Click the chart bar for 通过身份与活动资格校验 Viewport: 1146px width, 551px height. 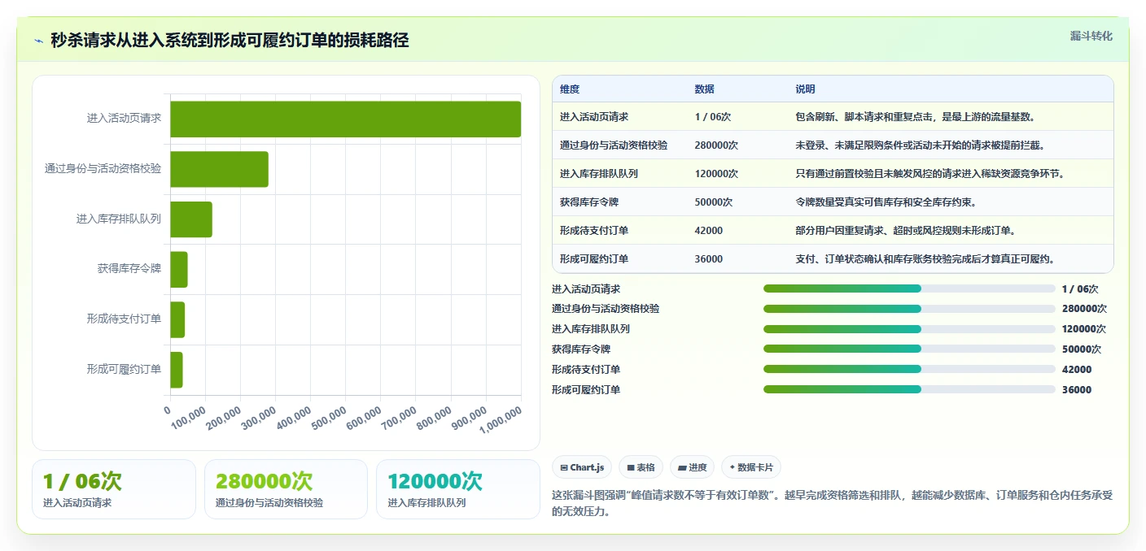tap(219, 169)
